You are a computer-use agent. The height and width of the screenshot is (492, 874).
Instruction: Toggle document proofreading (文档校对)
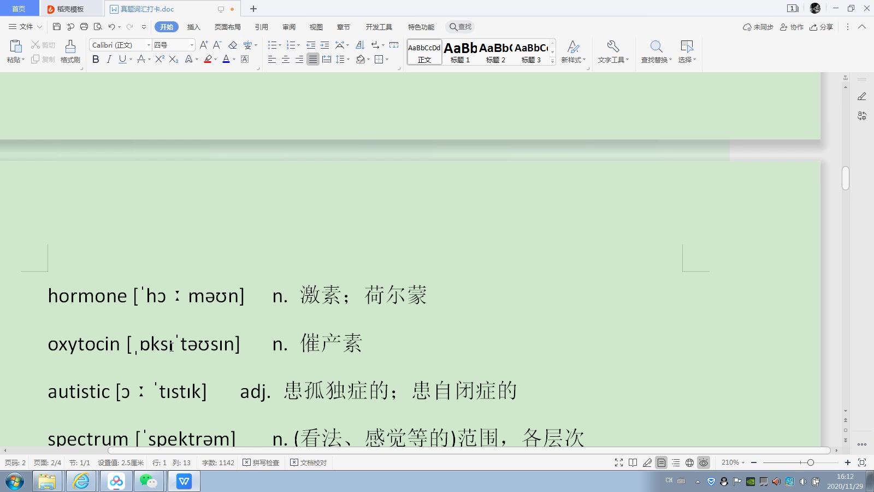pos(309,462)
